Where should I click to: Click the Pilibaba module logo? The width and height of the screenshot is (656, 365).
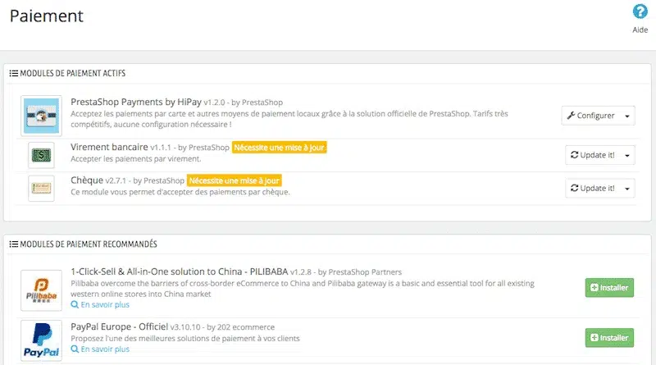click(41, 289)
